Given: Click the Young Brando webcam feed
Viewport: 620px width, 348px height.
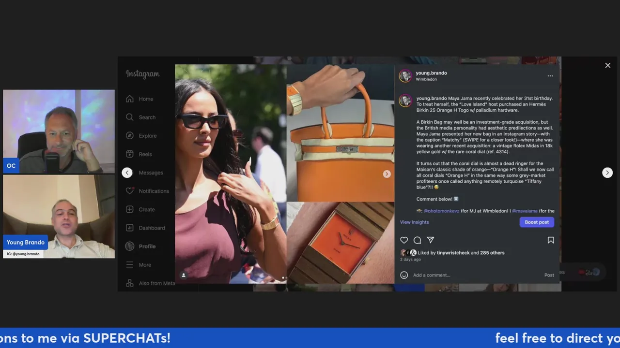Looking at the screenshot, I should (x=59, y=217).
